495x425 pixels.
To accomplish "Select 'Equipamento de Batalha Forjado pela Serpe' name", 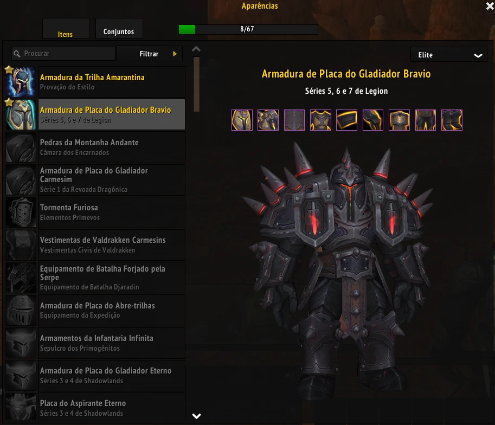I will click(102, 273).
